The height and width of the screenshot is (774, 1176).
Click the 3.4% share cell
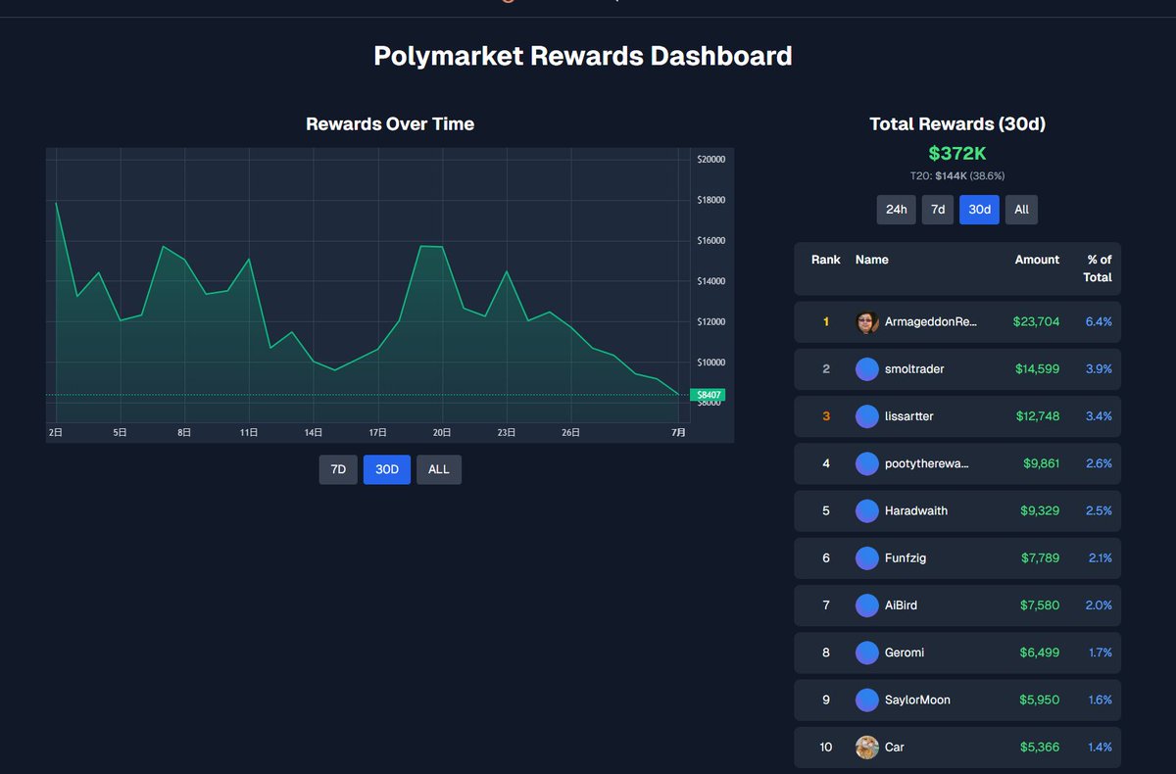click(1099, 416)
